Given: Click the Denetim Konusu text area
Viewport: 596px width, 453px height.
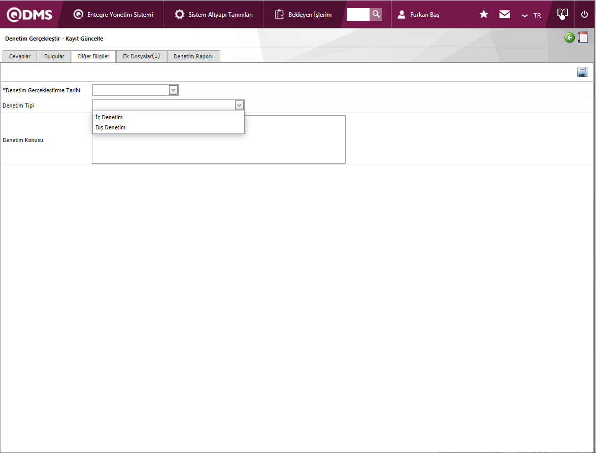Looking at the screenshot, I should pos(218,150).
